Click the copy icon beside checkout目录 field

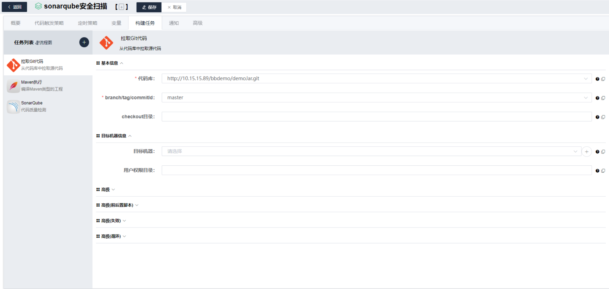[603, 117]
